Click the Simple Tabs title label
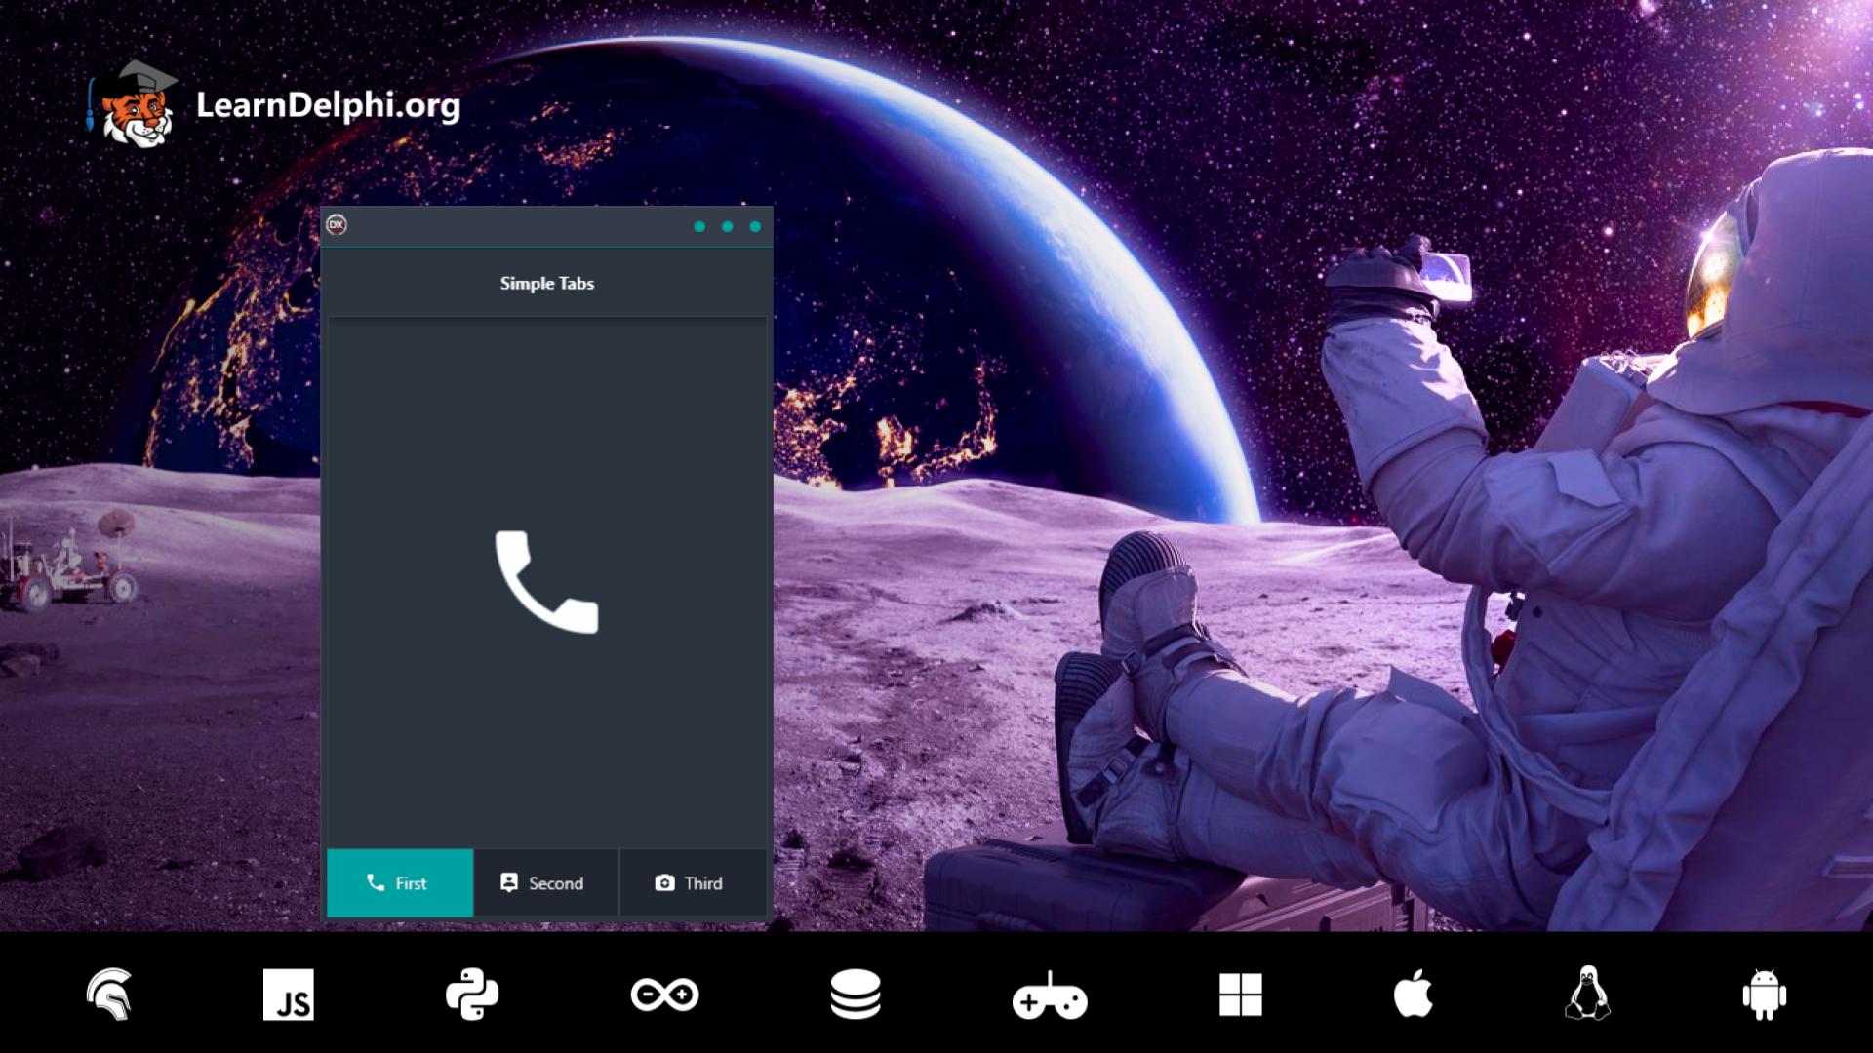This screenshot has width=1873, height=1053. tap(546, 284)
